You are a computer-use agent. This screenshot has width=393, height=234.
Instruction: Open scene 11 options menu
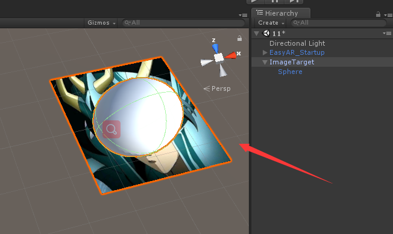point(387,33)
